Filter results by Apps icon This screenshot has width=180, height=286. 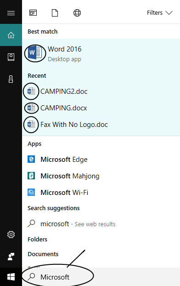tap(33, 13)
